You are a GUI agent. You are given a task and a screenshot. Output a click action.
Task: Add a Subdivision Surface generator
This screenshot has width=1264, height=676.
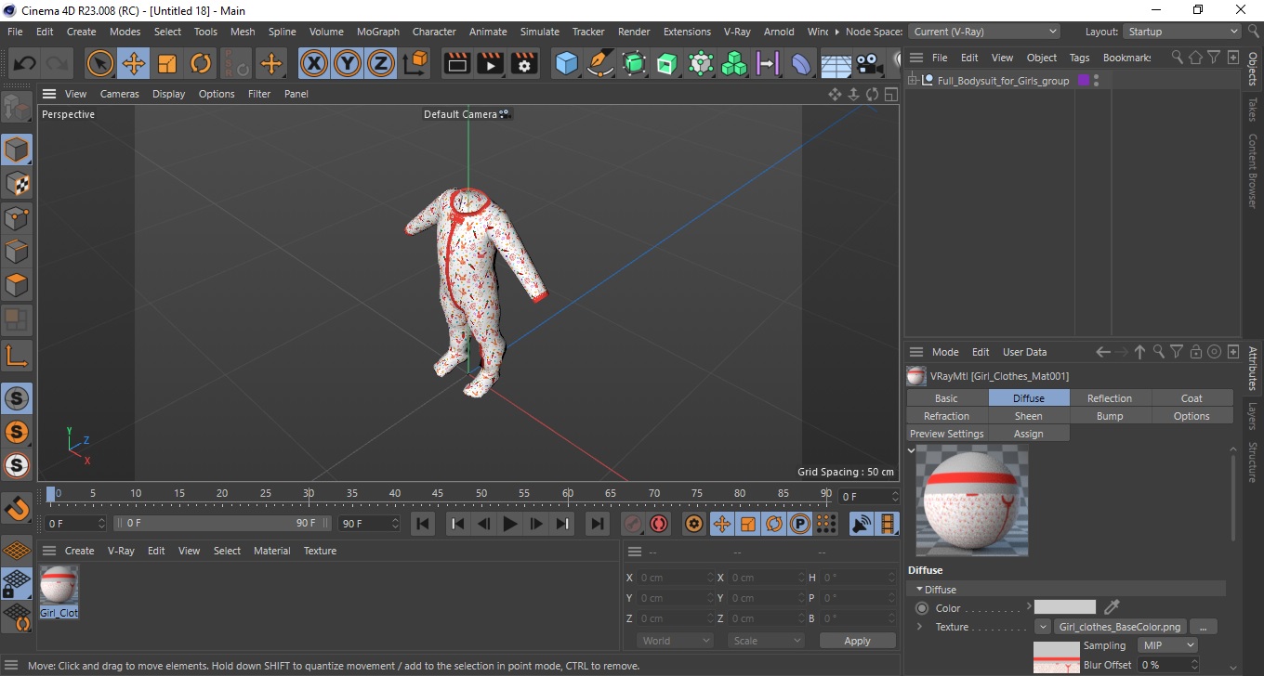pyautogui.click(x=634, y=63)
